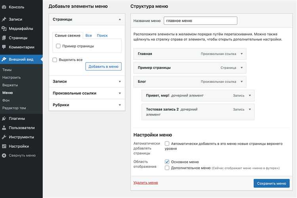This screenshot has width=297, height=198.
Task: Expand the Рубрики panel arrow
Action: [120, 105]
